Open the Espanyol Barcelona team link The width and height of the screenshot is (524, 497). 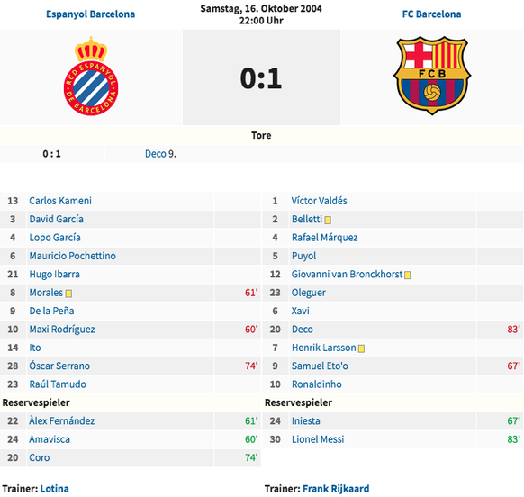[x=91, y=14]
